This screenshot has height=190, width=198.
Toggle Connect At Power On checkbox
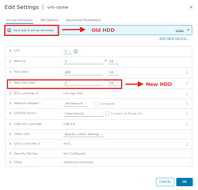pyautogui.click(x=107, y=114)
